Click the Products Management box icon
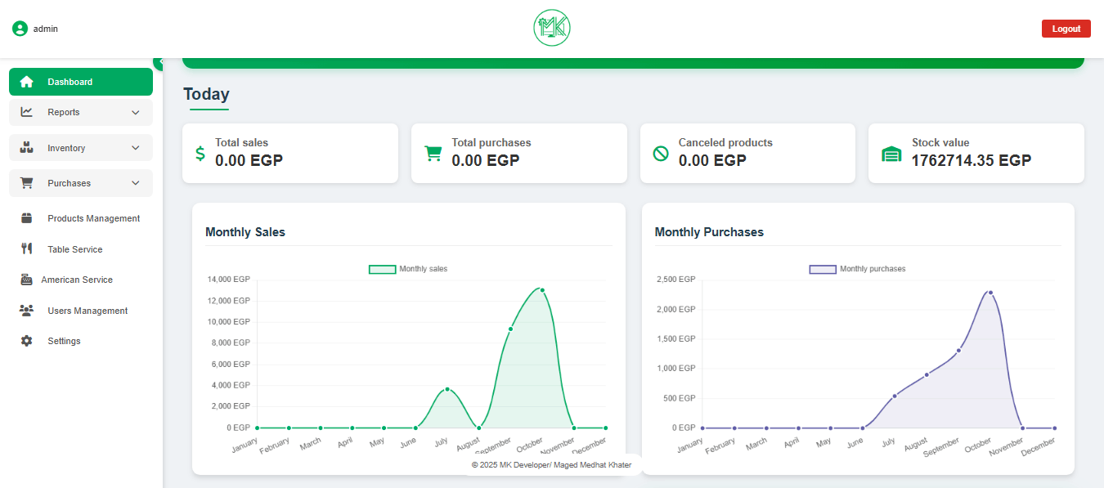This screenshot has height=488, width=1104. (x=27, y=218)
